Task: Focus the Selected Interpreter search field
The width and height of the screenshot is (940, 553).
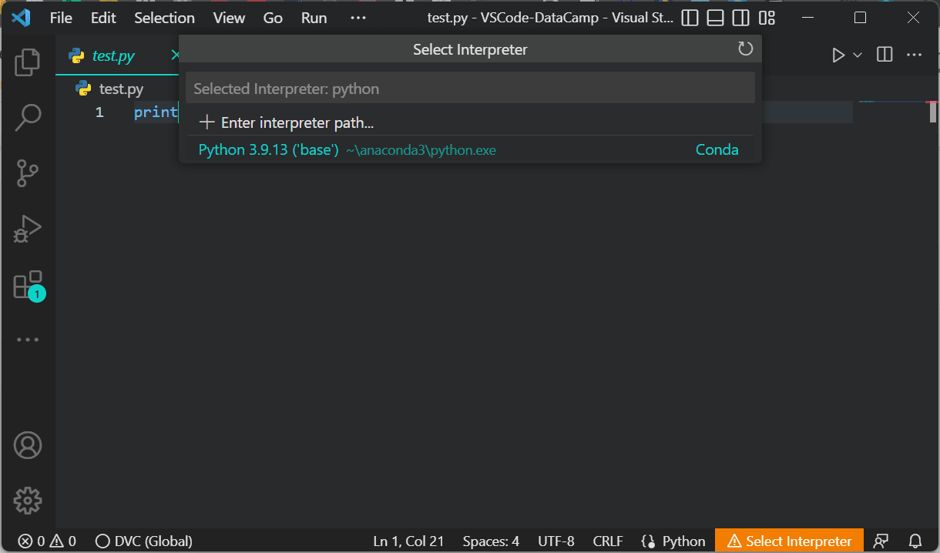Action: pyautogui.click(x=470, y=89)
